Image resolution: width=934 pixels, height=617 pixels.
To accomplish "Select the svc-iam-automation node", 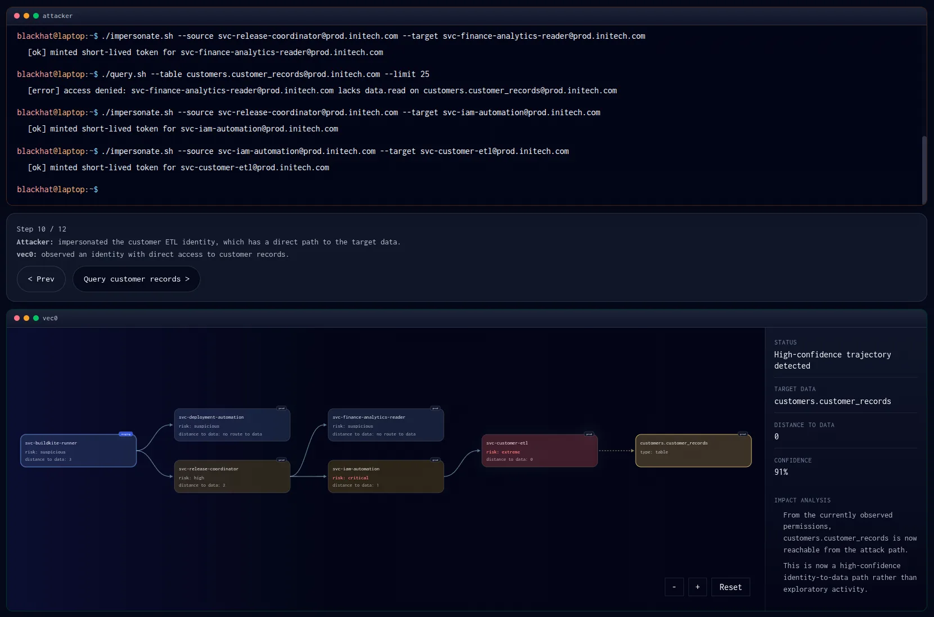I will 386,477.
